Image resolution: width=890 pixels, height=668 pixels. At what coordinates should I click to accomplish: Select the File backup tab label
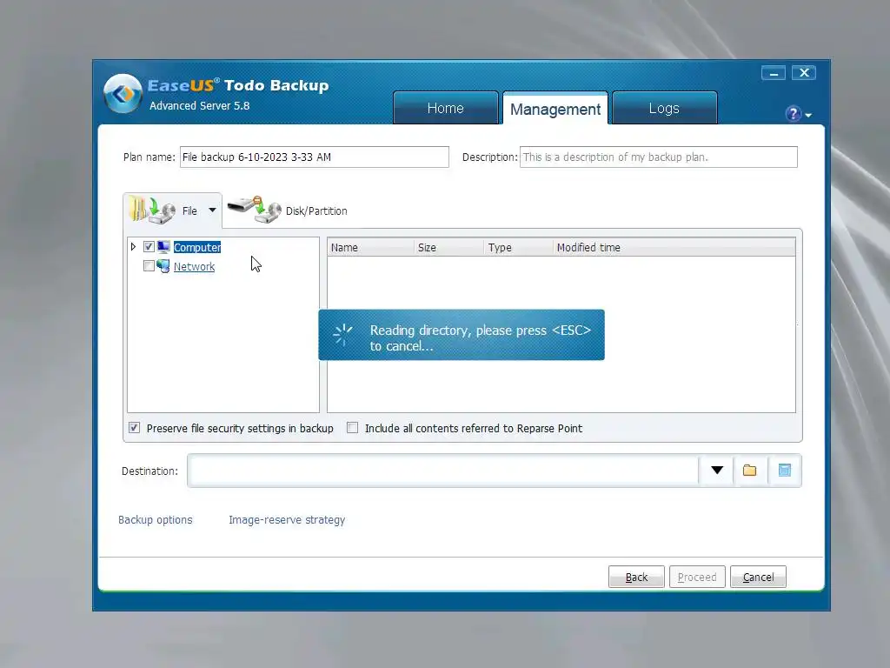(189, 210)
